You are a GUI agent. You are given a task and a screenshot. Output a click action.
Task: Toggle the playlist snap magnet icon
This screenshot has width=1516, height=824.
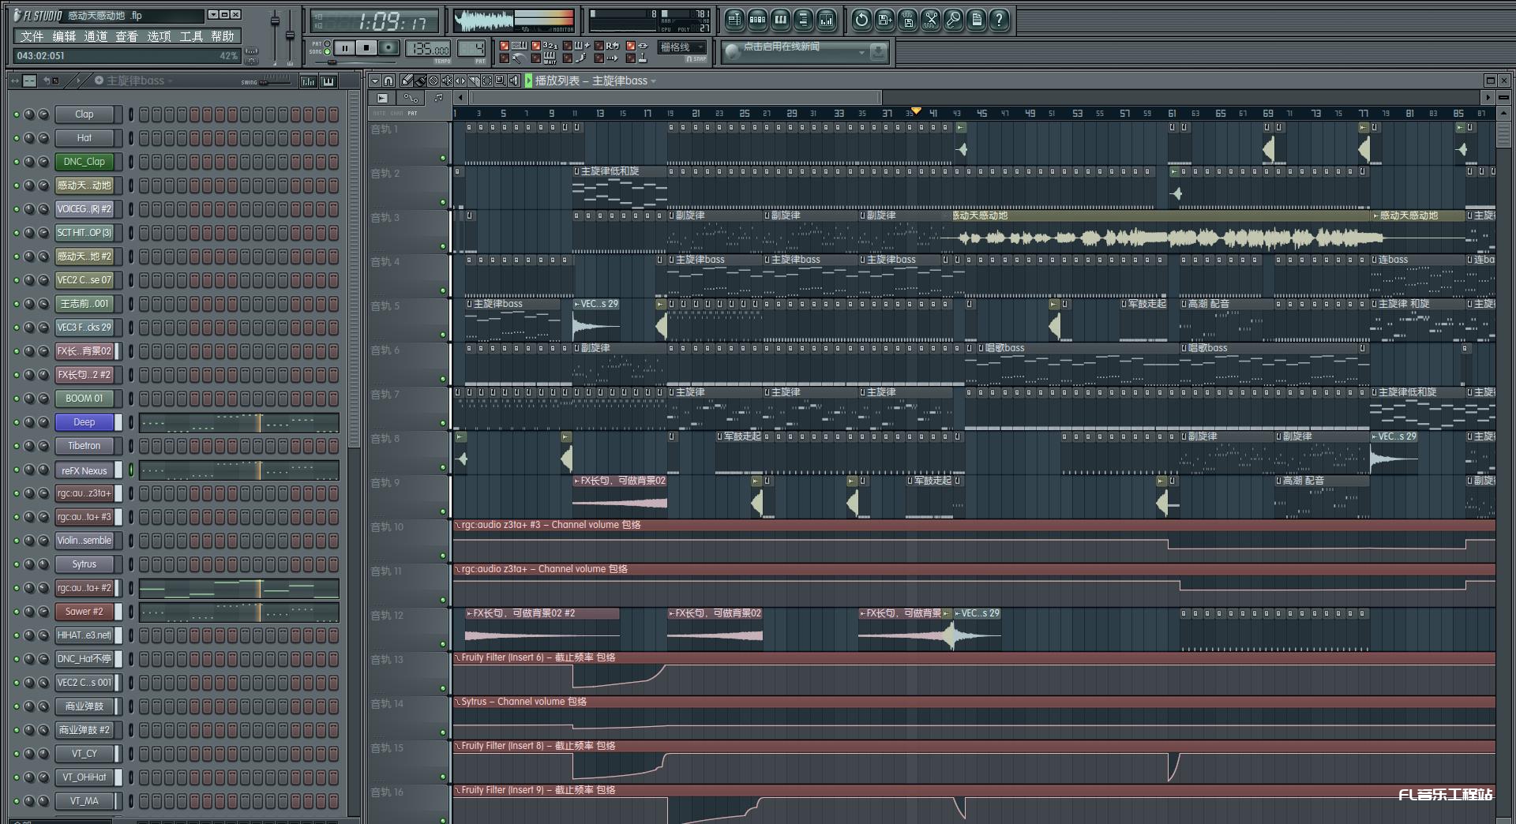pyautogui.click(x=388, y=81)
